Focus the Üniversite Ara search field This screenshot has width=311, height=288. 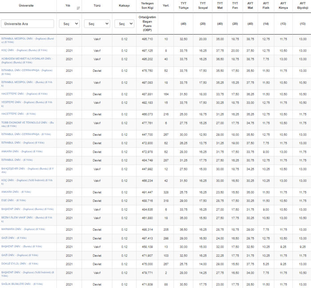pyautogui.click(x=28, y=24)
